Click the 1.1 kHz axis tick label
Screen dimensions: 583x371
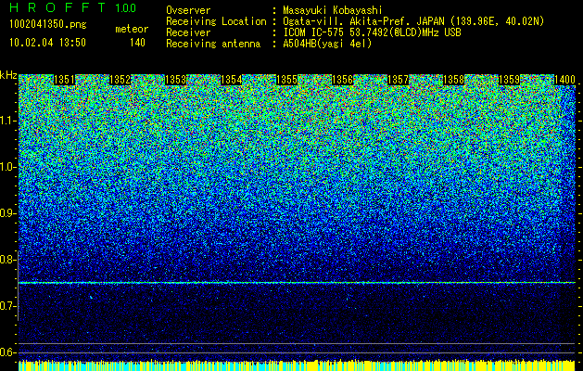(6, 121)
